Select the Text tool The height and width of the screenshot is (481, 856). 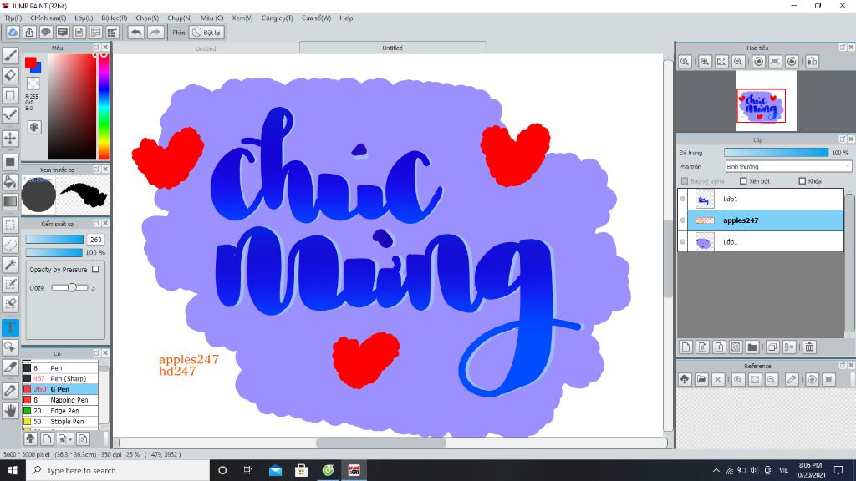point(10,327)
